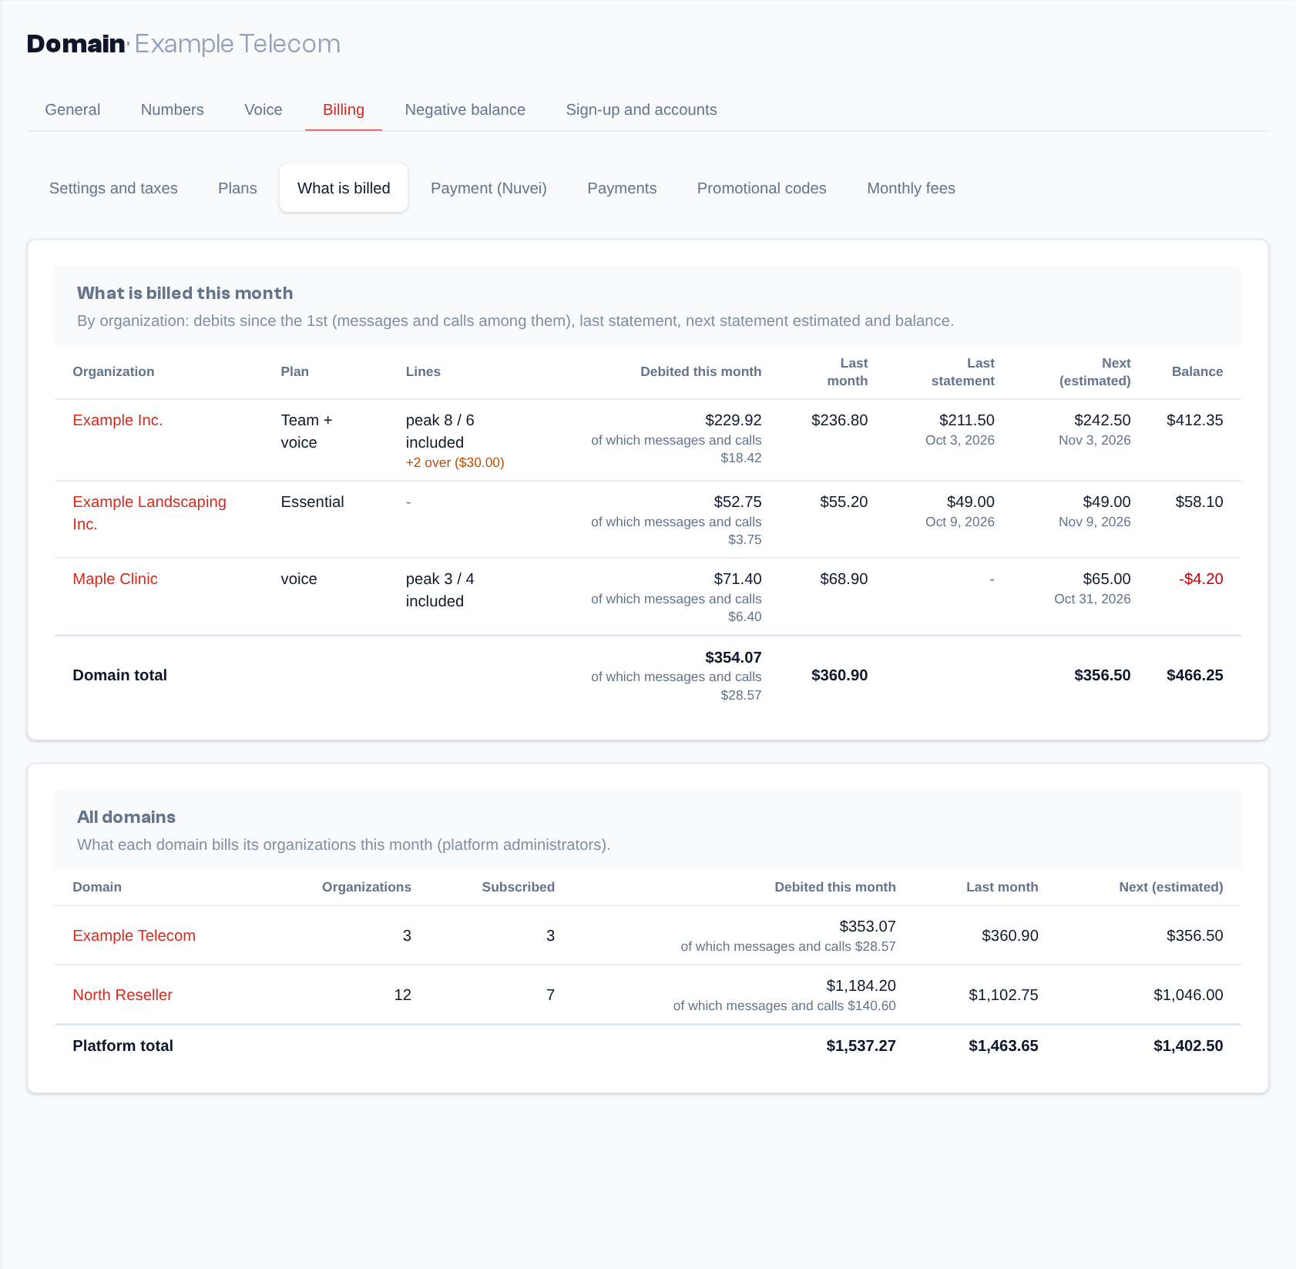Viewport: 1296px width, 1269px height.
Task: Select the Billing tab
Action: point(344,109)
